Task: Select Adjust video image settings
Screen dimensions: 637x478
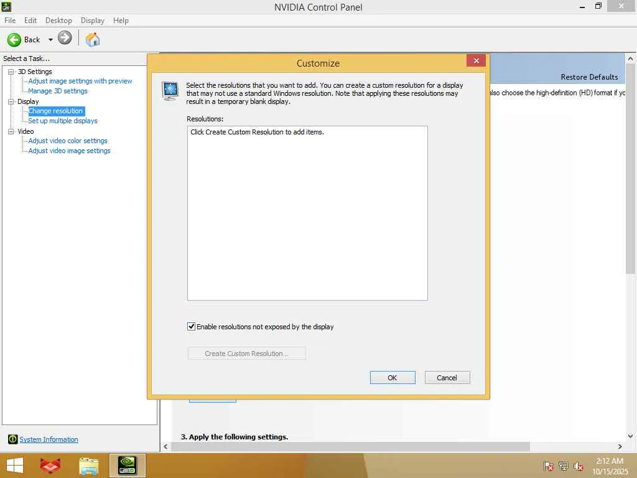Action: (70, 151)
